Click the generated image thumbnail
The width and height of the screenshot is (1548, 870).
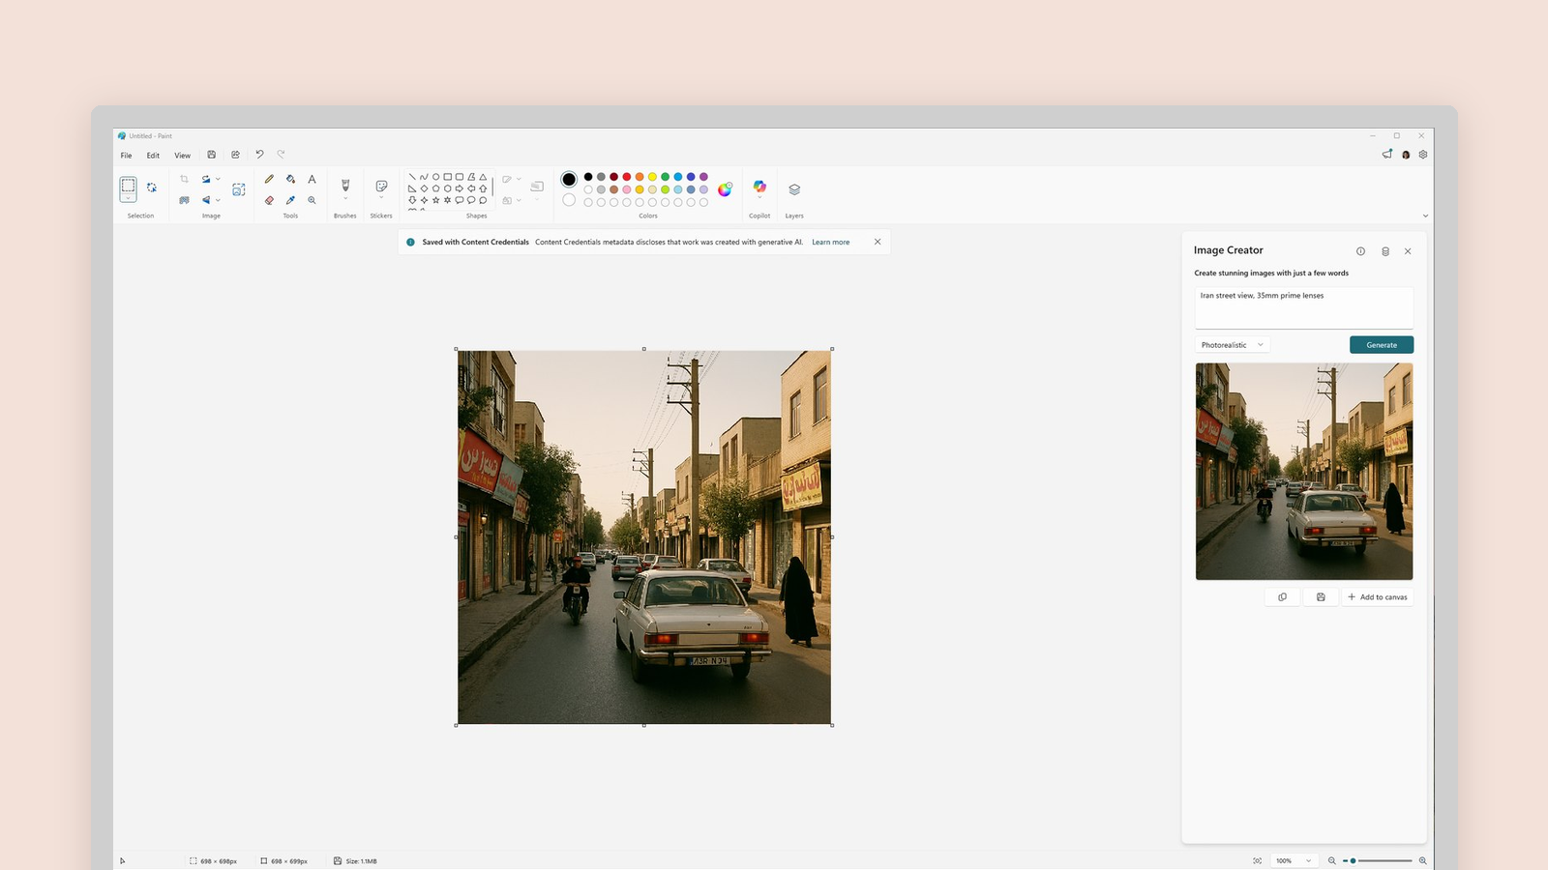pyautogui.click(x=1304, y=472)
